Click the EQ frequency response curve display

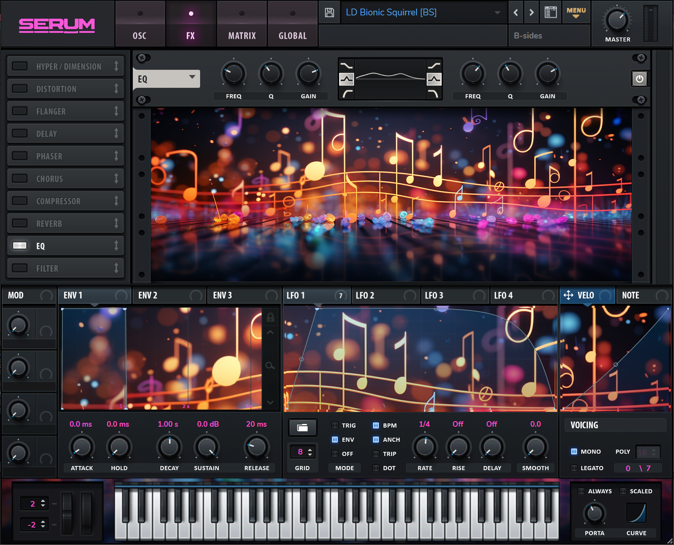[x=390, y=79]
